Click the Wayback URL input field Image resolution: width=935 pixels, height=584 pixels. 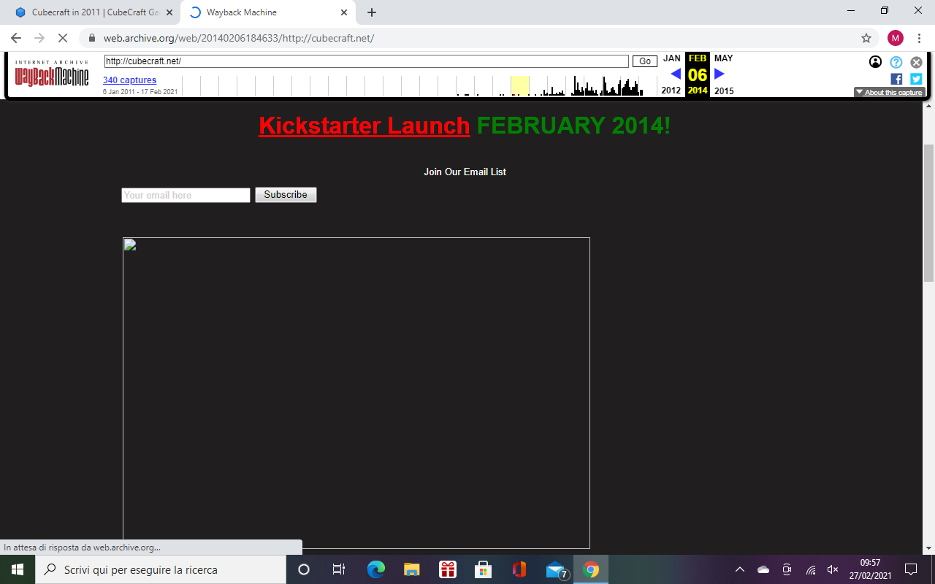[366, 61]
